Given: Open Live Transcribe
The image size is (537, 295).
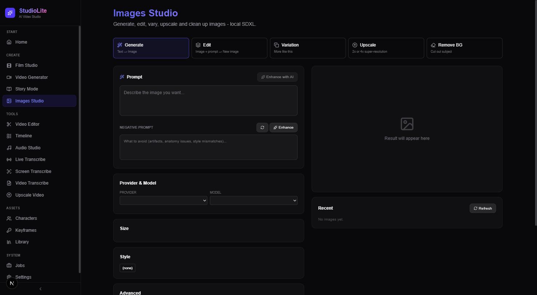Looking at the screenshot, I should (x=39, y=159).
